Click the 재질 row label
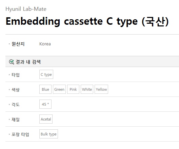 pos(16,120)
